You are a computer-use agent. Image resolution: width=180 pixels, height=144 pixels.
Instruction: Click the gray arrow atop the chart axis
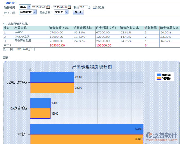click(30, 70)
